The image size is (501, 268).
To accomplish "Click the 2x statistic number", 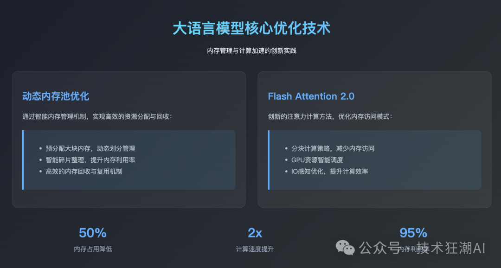I will point(255,233).
